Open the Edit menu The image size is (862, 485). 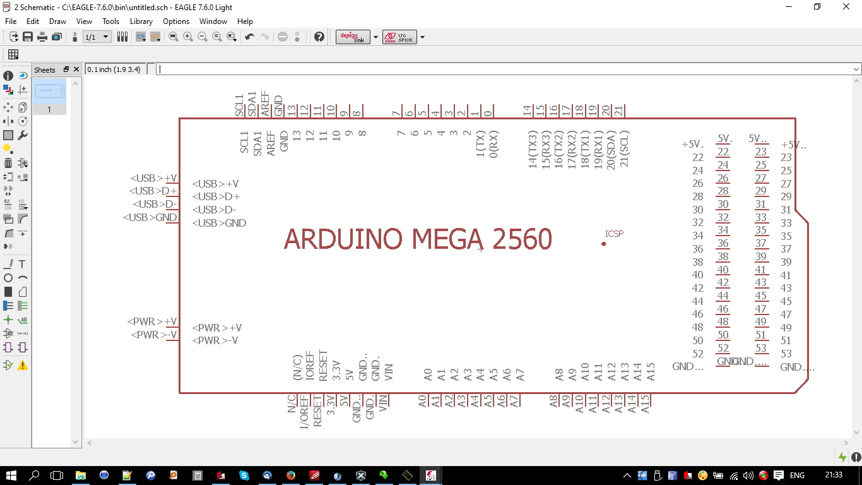click(33, 21)
